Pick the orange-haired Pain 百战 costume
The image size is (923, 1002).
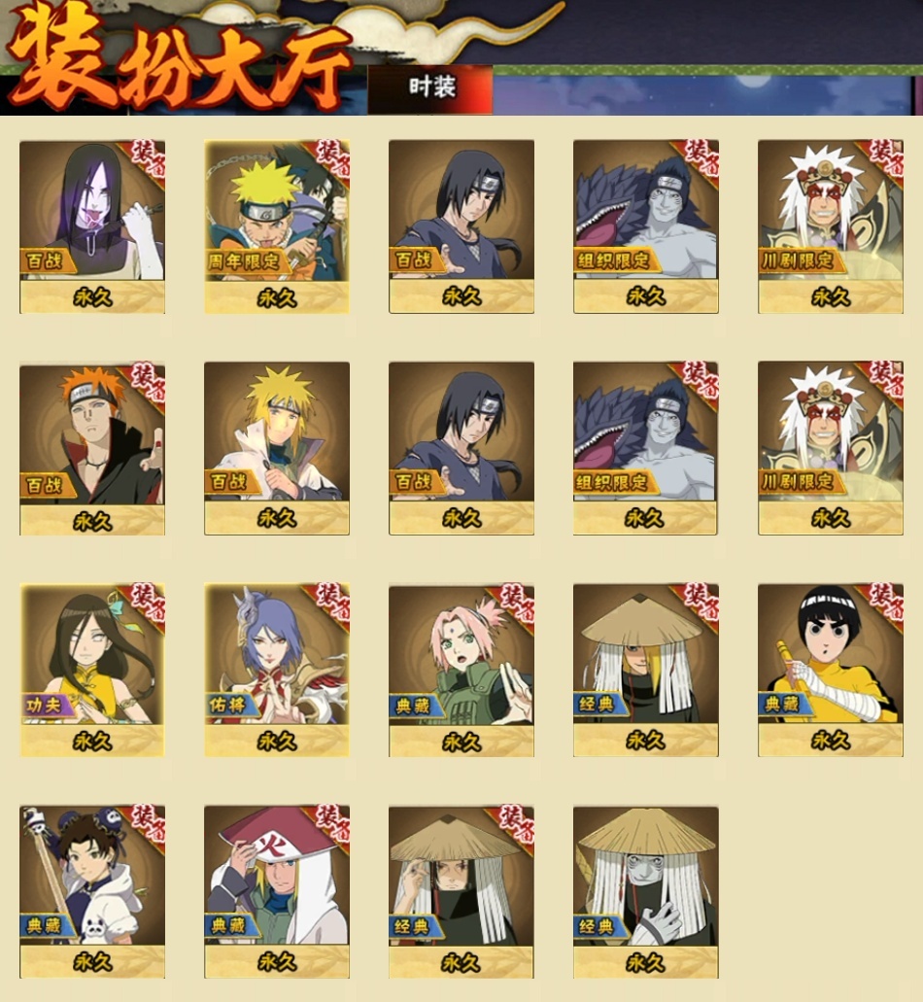pos(92,449)
